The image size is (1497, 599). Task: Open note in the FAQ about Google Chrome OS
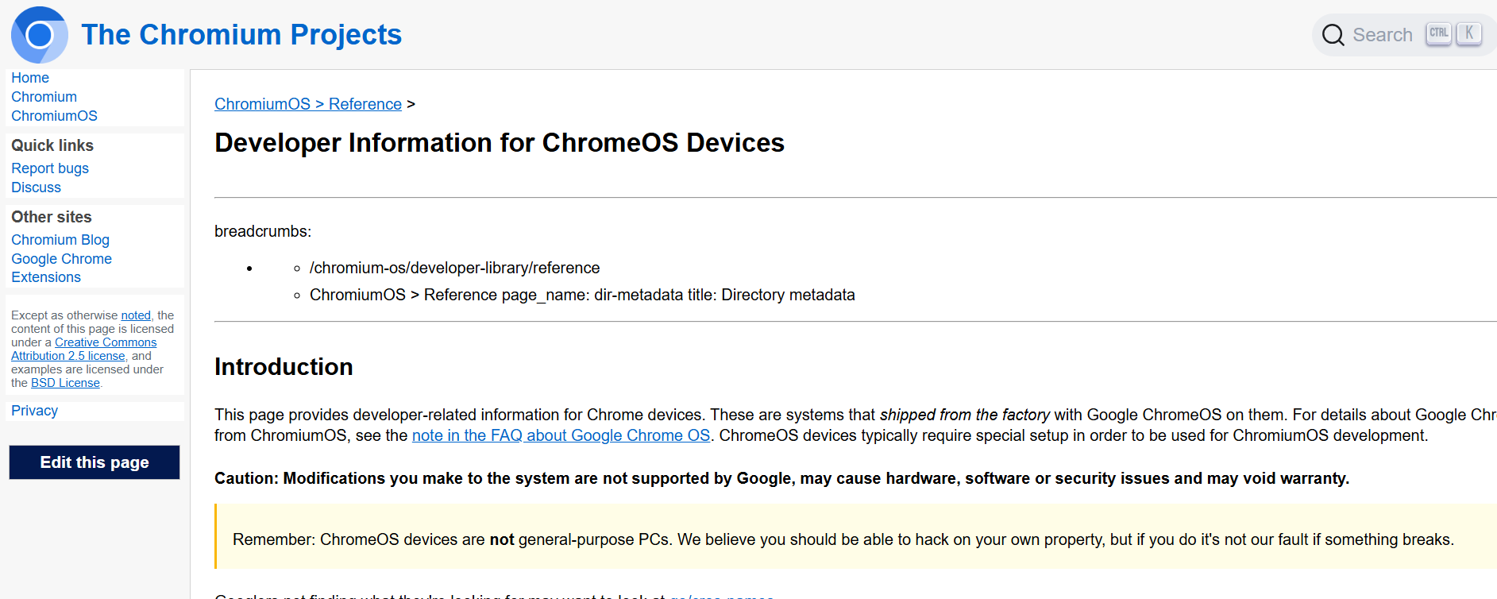coord(561,435)
